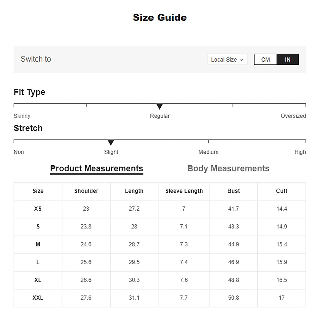Click the Size column header
This screenshot has height=314, width=314.
click(x=38, y=191)
